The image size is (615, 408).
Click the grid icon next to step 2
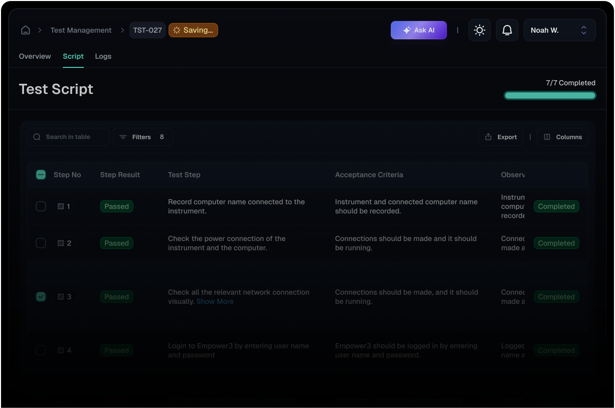60,243
